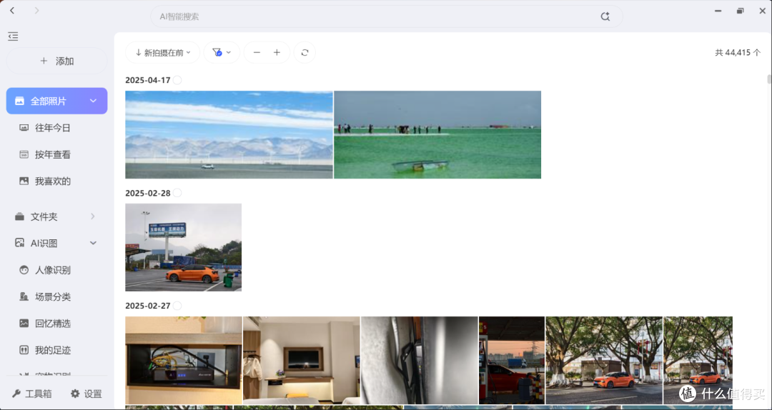
Task: Click the 按年查看 calendar icon
Action: pyautogui.click(x=24, y=154)
